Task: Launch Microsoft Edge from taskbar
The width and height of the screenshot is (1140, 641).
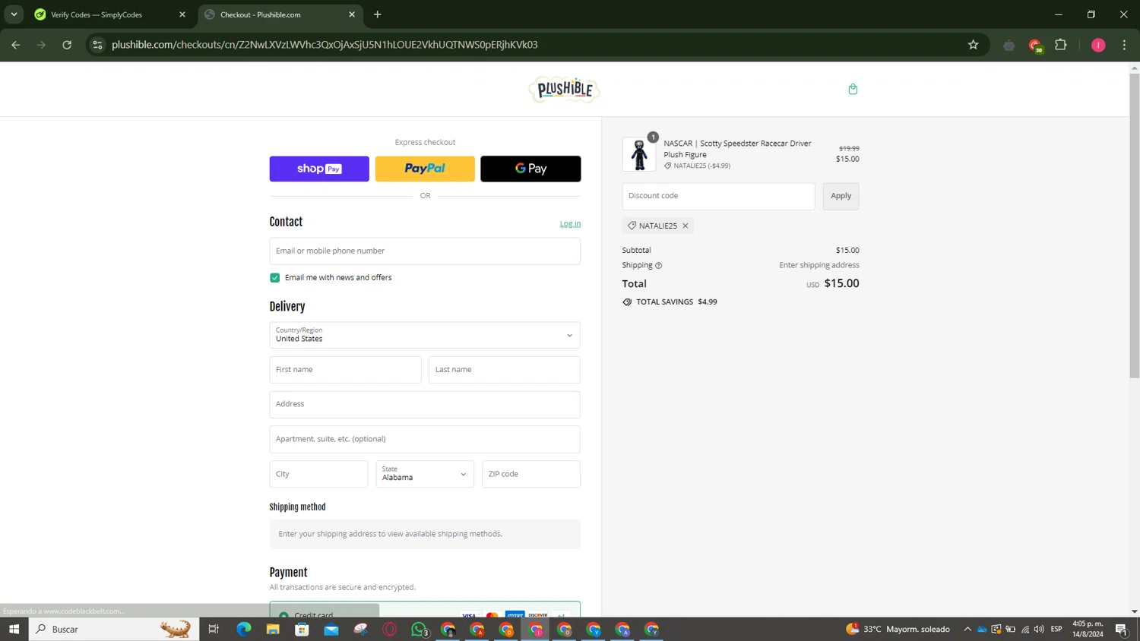Action: click(x=243, y=629)
